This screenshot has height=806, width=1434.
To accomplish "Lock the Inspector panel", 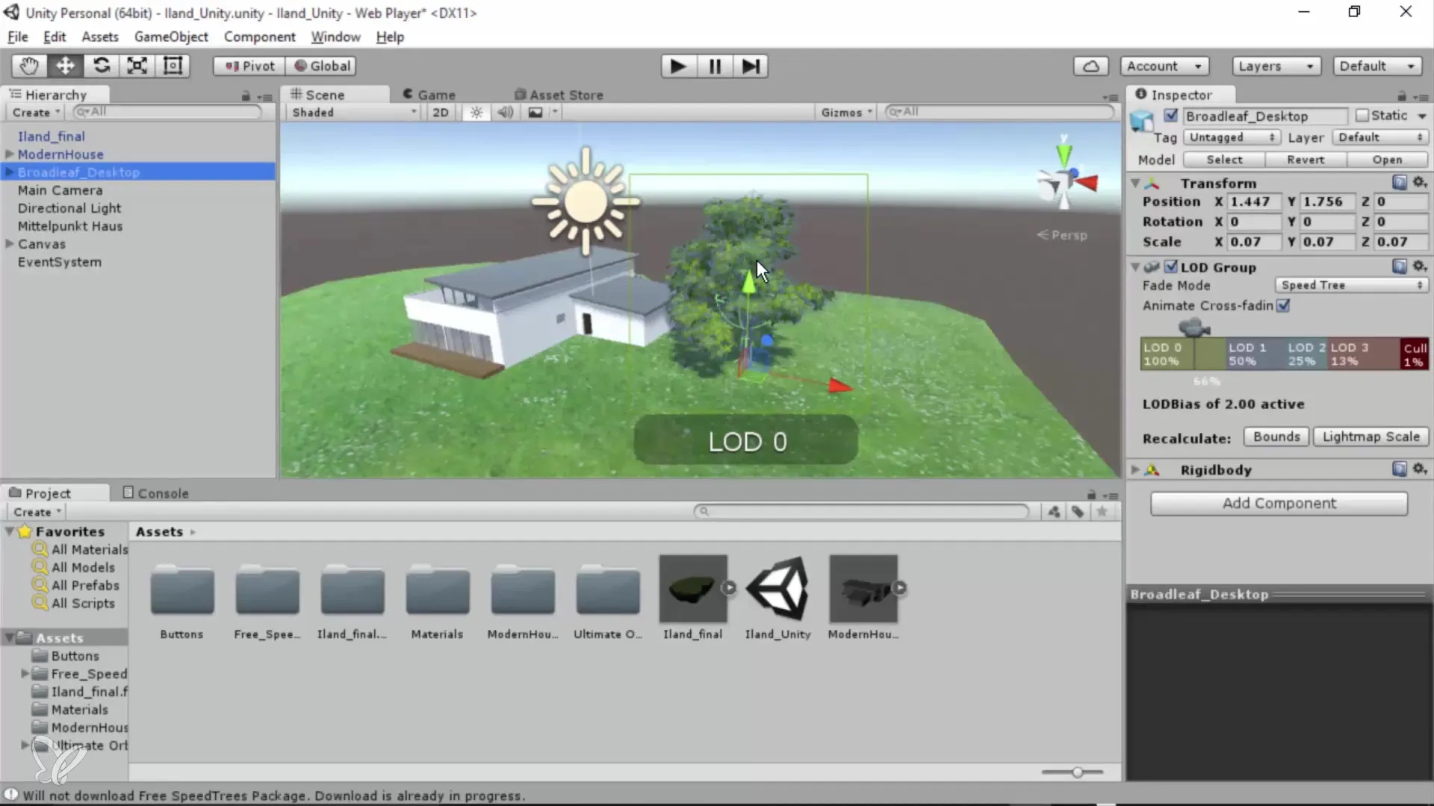I will tap(1402, 96).
